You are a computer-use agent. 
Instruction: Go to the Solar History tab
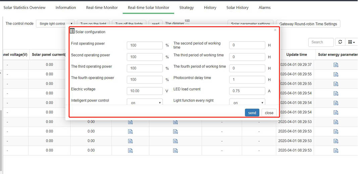pos(237,7)
